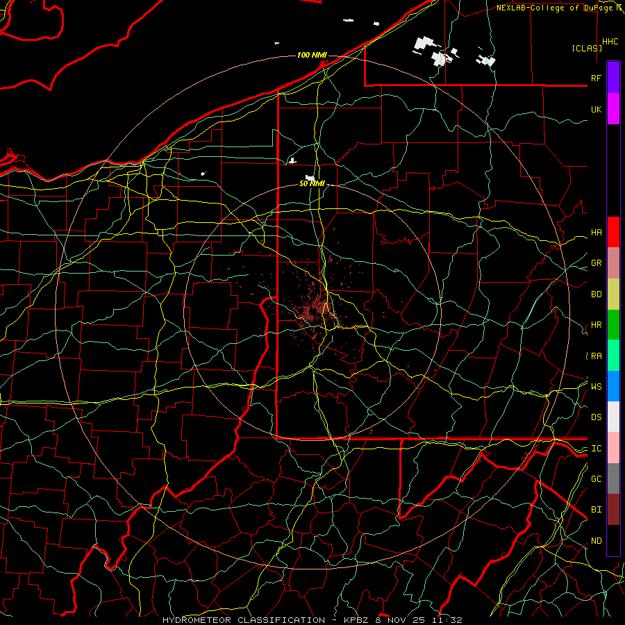Click the 8 NOV 25 date text

(400, 620)
